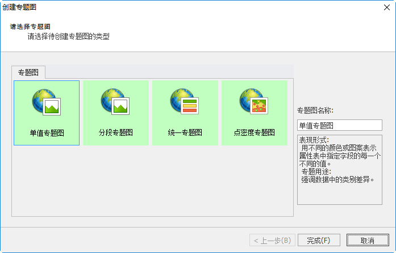Select the 单值专题图 globe icon
Screen dimensions: 396x253
click(46, 102)
